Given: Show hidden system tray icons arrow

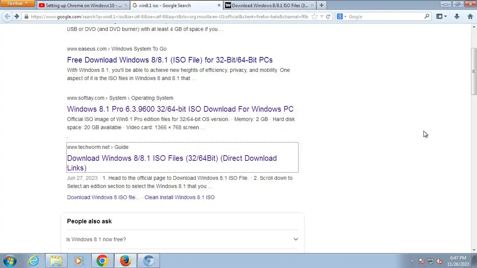Looking at the screenshot, I should 412,261.
